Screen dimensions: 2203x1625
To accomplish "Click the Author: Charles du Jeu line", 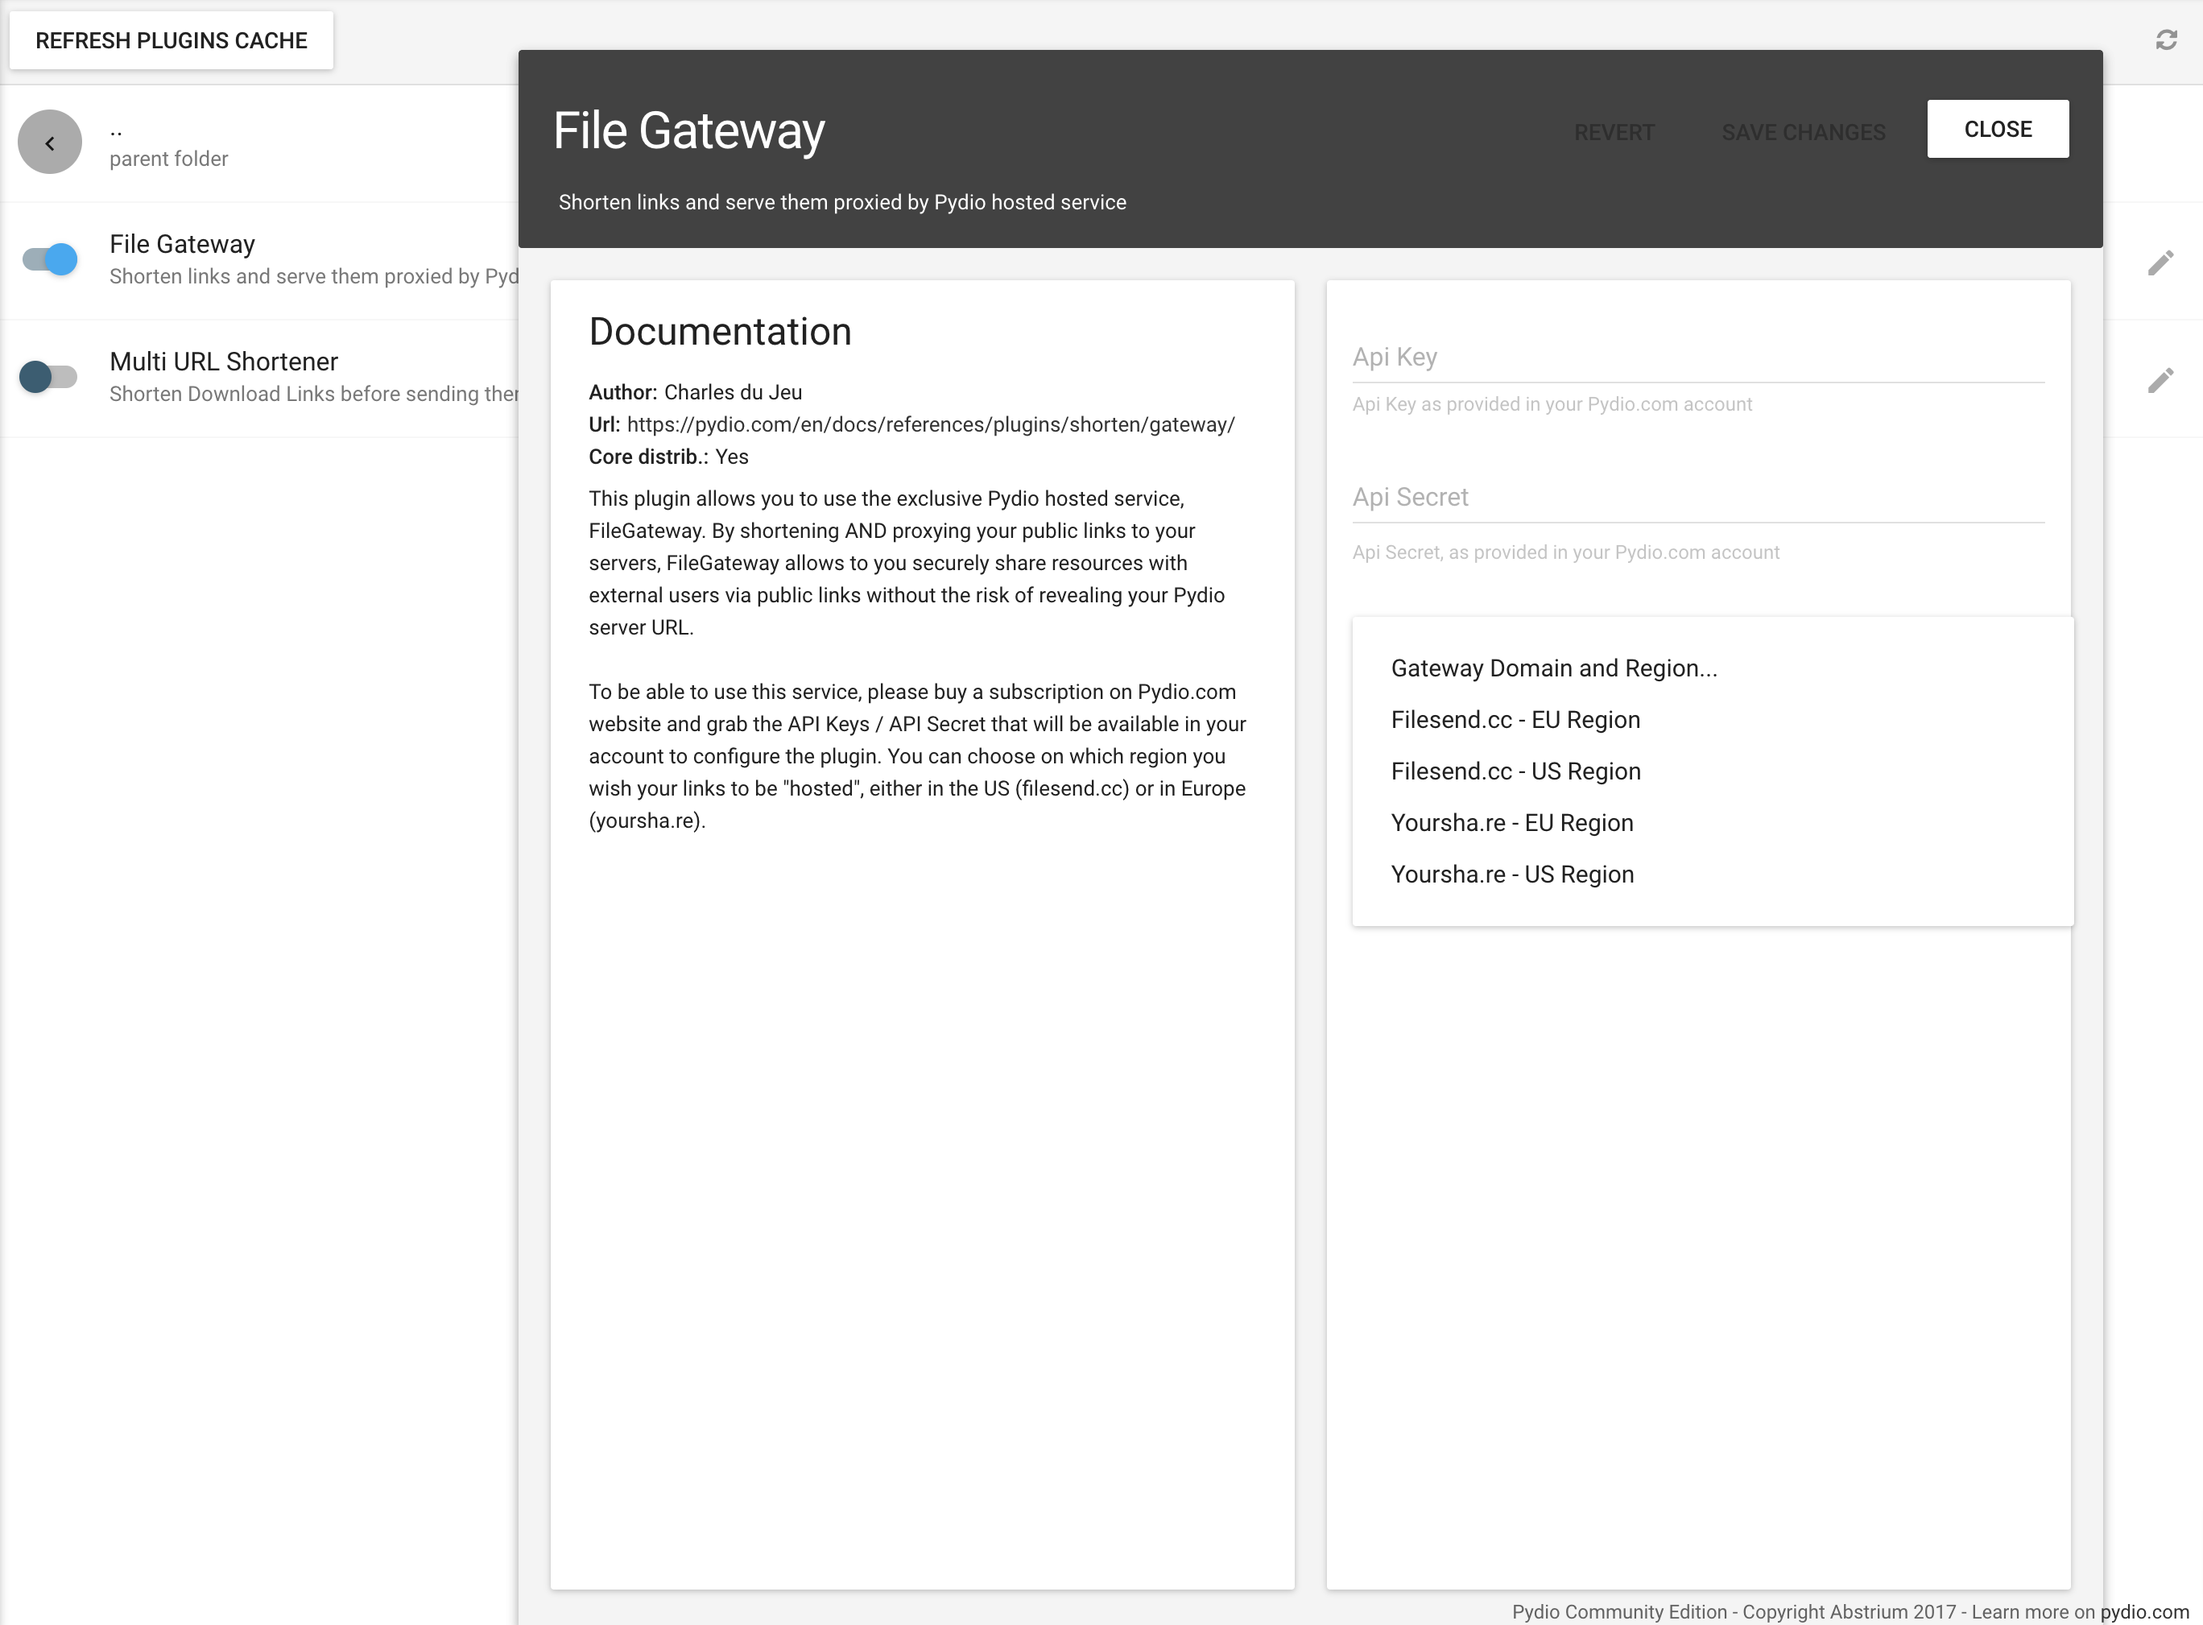I will pos(696,392).
